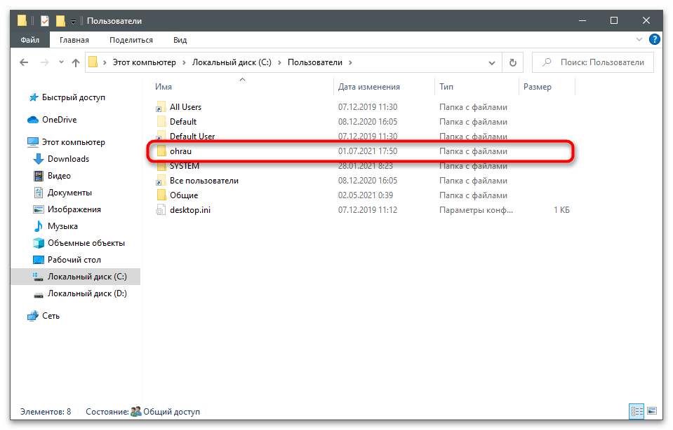
Task: Switch to large icons view in the status bar
Action: [x=652, y=411]
